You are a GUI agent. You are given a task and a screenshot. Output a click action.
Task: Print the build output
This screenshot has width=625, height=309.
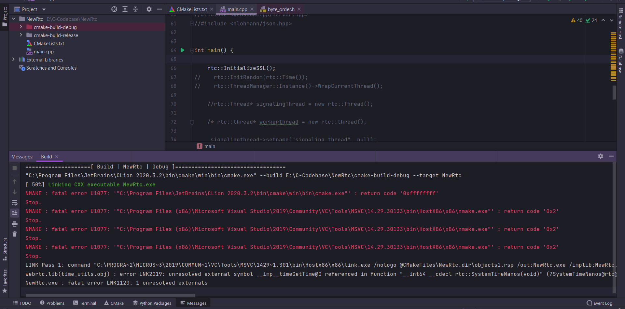click(15, 224)
